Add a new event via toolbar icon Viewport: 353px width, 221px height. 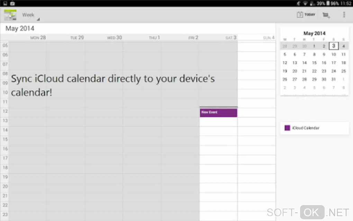click(x=326, y=15)
